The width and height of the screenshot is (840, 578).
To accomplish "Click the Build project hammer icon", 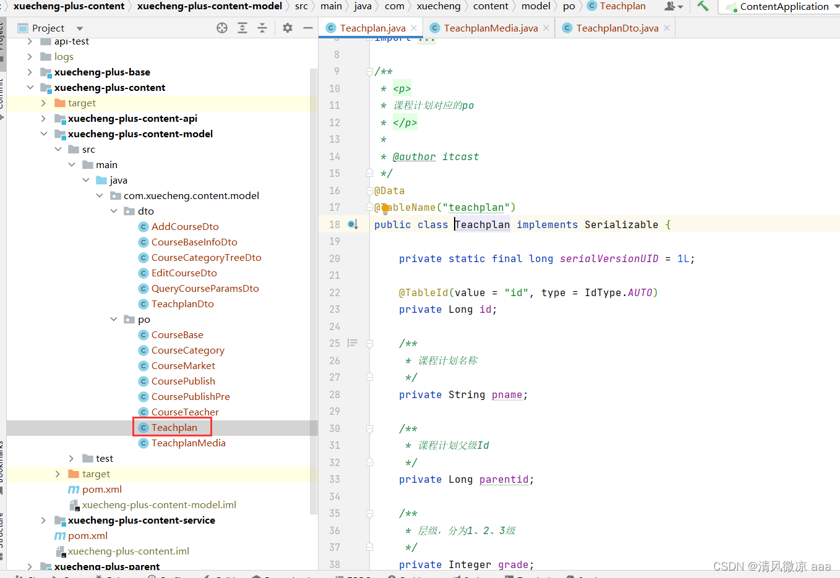I will [703, 6].
